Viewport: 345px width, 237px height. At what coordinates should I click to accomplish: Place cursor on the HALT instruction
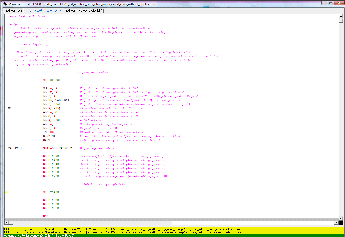tap(47, 140)
